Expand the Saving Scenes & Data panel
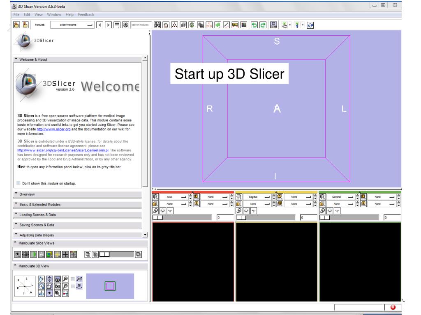The height and width of the screenshot is (315, 421). tap(77, 225)
